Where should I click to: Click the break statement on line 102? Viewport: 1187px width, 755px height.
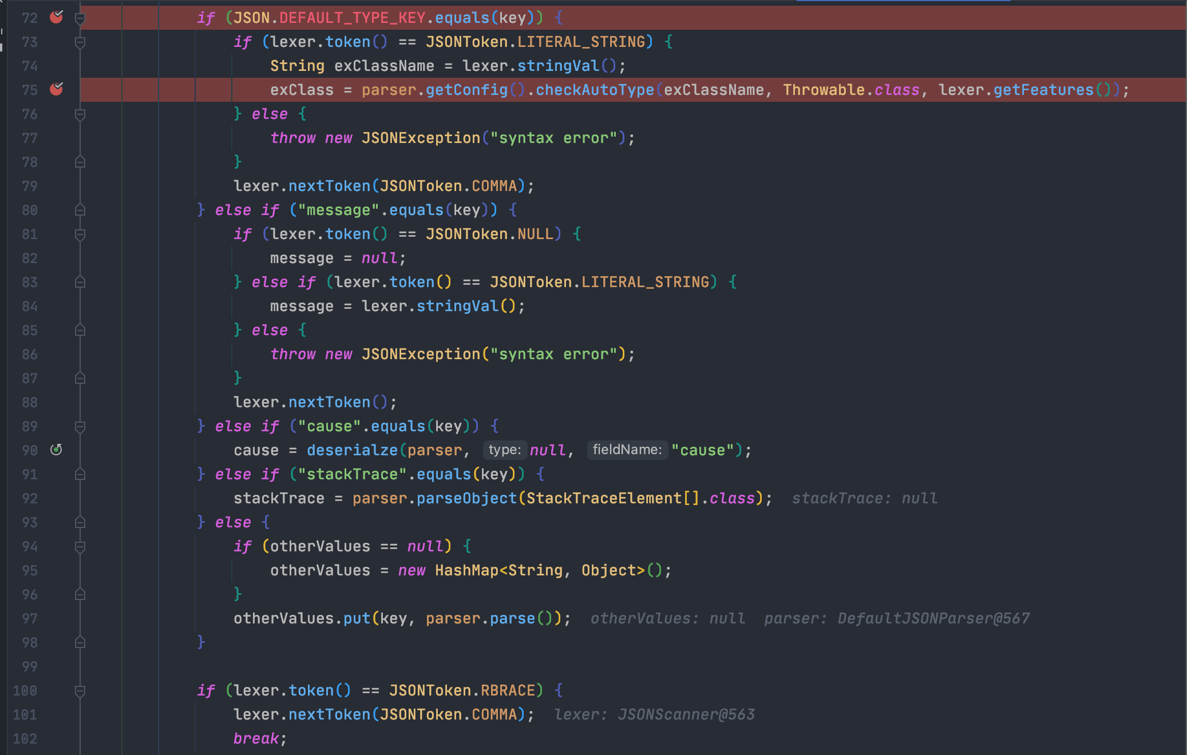[256, 738]
